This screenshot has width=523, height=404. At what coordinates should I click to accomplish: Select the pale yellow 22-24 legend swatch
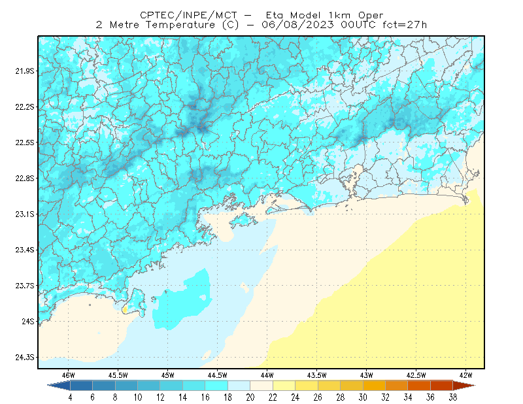(284, 386)
